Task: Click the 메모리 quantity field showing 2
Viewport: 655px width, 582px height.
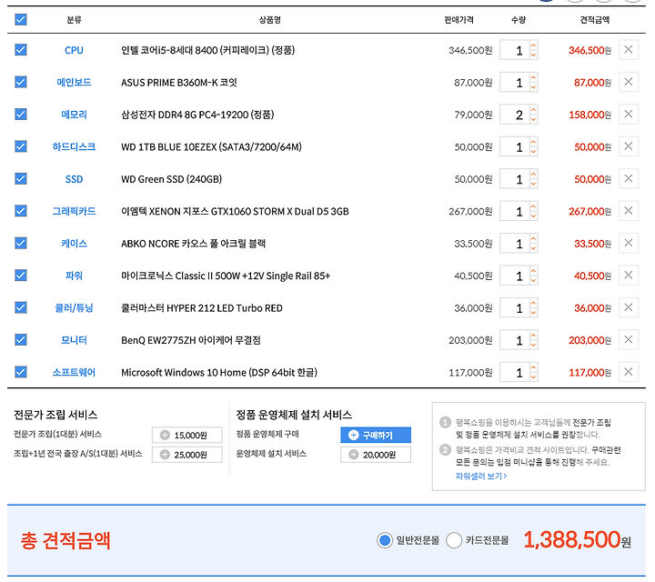Action: (x=515, y=115)
